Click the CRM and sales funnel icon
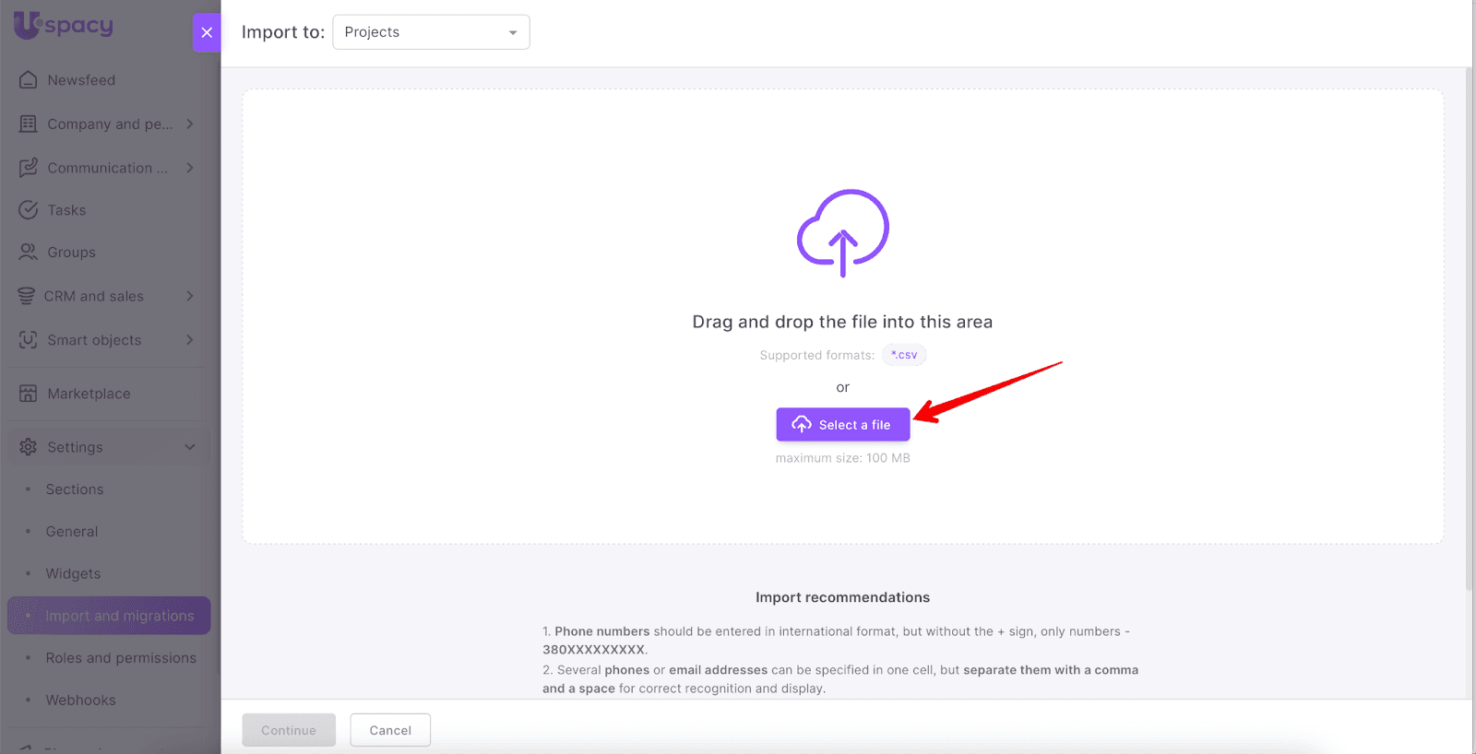Image resolution: width=1476 pixels, height=754 pixels. pyautogui.click(x=27, y=296)
